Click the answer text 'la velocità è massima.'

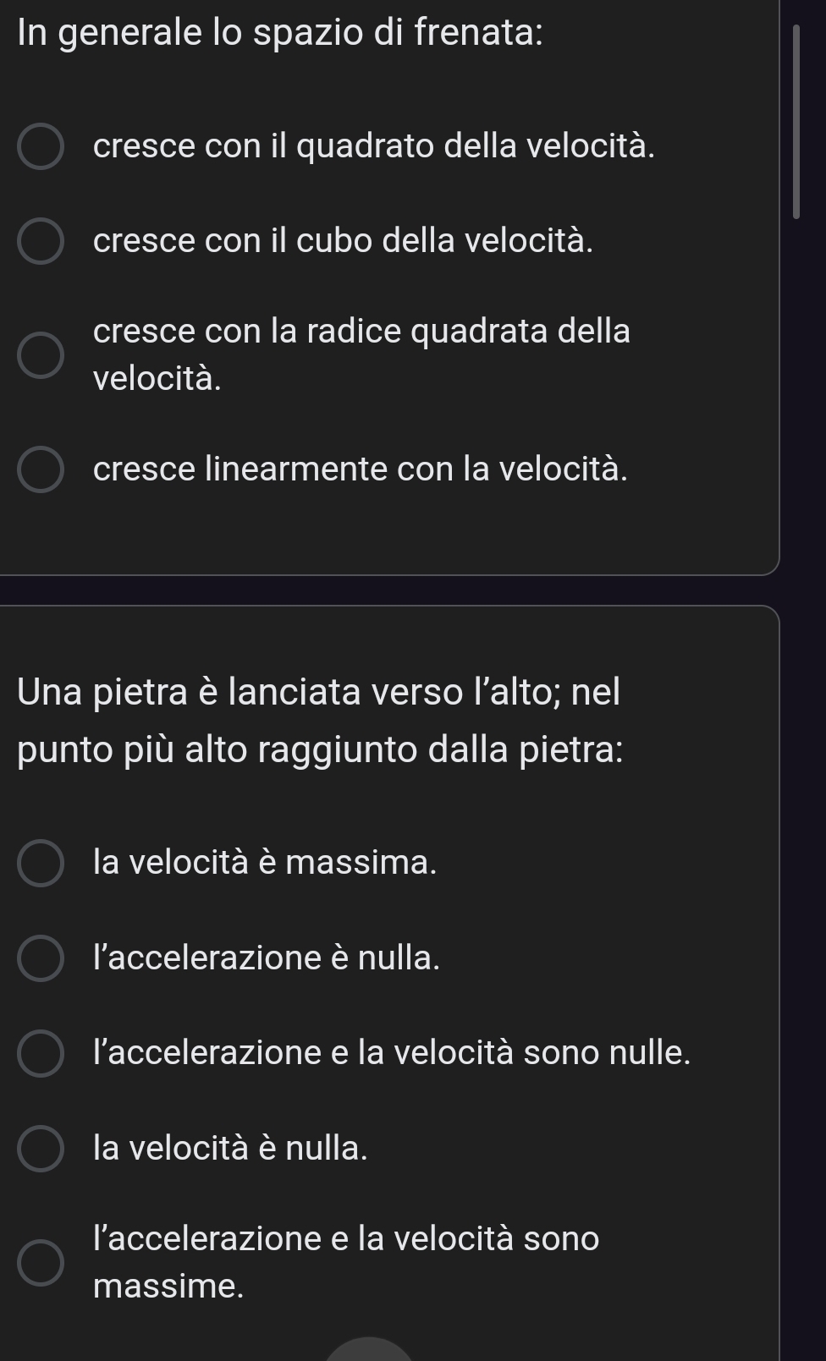[x=265, y=863]
